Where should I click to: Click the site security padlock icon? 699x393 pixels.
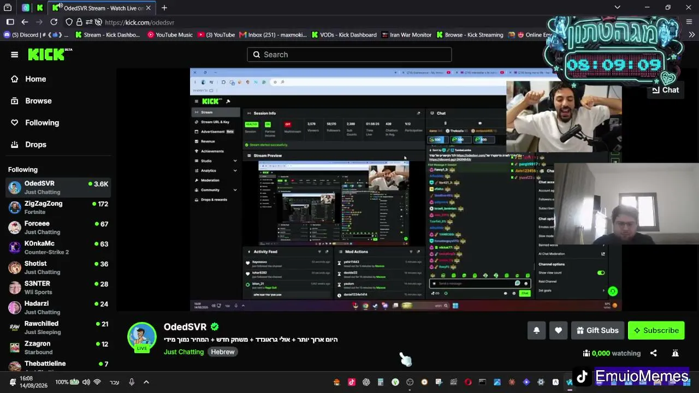(79, 22)
